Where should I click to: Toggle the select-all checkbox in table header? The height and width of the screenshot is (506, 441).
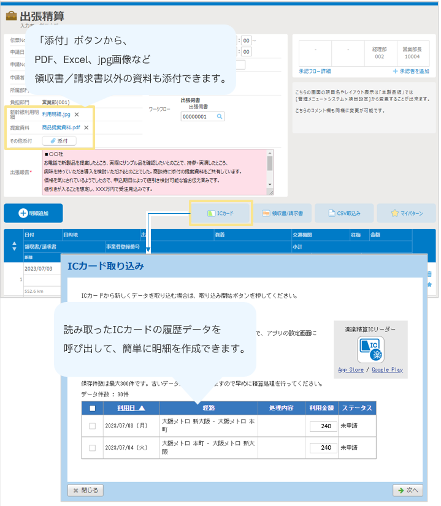click(x=93, y=409)
